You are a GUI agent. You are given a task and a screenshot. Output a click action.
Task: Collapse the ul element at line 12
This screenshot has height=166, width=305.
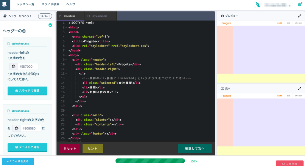click(x=66, y=74)
